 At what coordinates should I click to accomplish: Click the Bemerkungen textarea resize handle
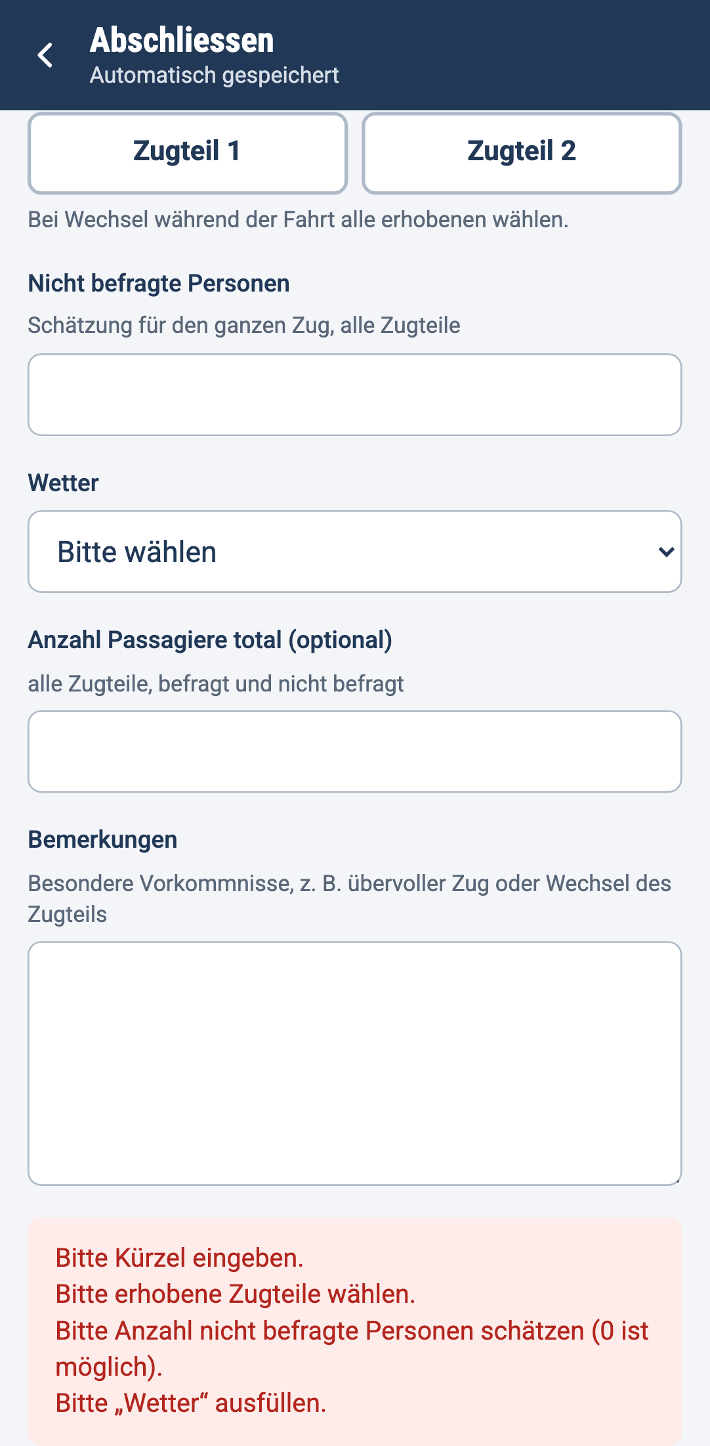(677, 1180)
